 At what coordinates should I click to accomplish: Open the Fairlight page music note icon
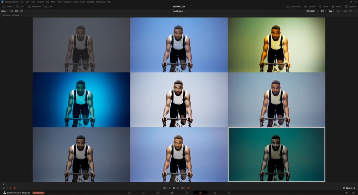tap(214, 193)
